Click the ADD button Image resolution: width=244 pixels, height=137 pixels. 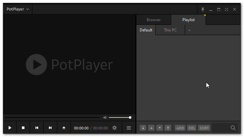point(180,128)
